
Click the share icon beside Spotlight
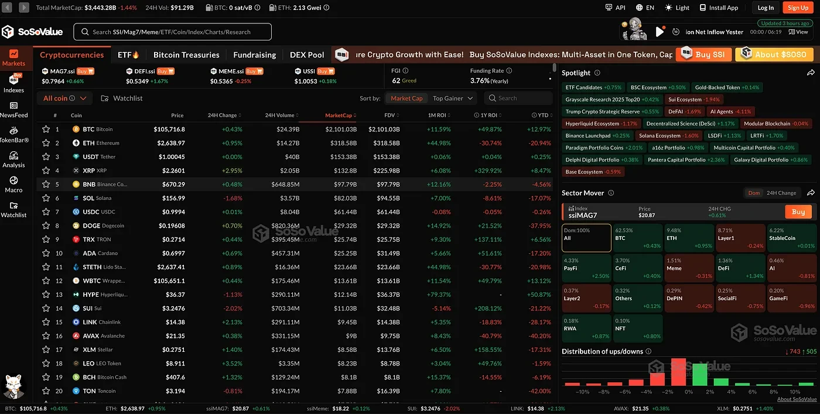coord(811,73)
